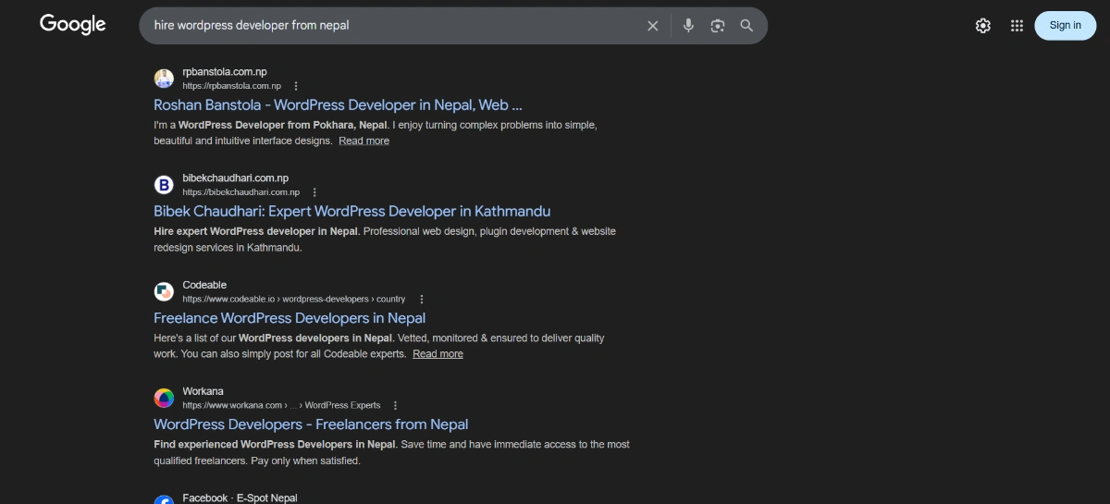Click the Workana site name text

pyautogui.click(x=203, y=391)
